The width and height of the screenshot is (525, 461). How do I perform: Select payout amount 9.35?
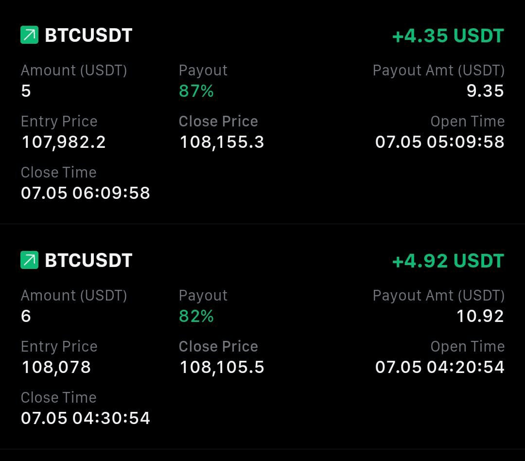coord(485,91)
